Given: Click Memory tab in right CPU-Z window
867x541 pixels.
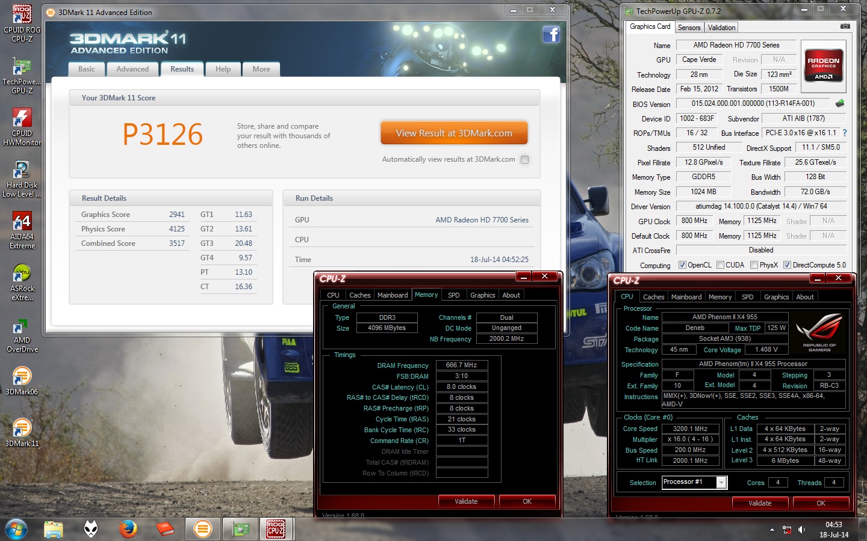Looking at the screenshot, I should click(719, 297).
